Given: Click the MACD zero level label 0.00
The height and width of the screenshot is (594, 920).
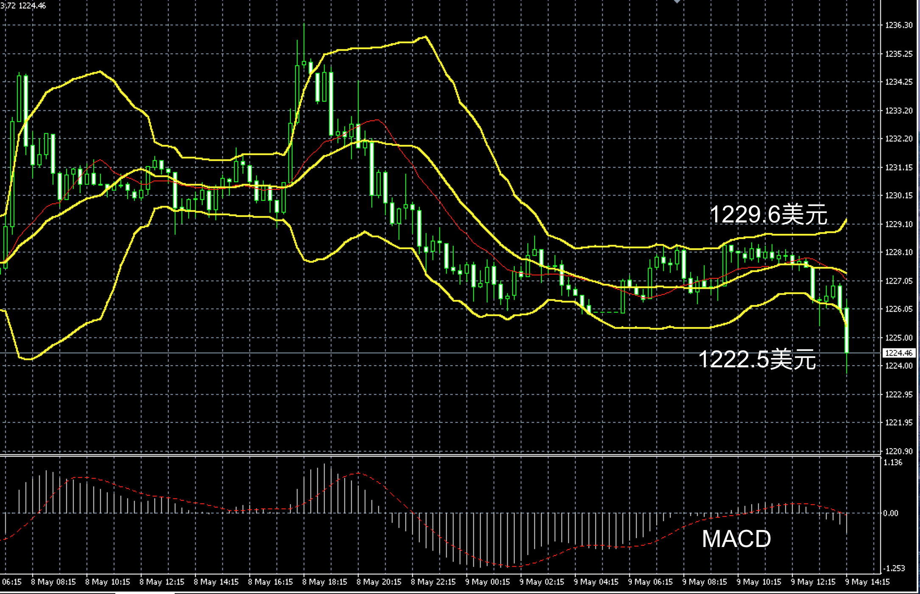Looking at the screenshot, I should click(x=890, y=513).
